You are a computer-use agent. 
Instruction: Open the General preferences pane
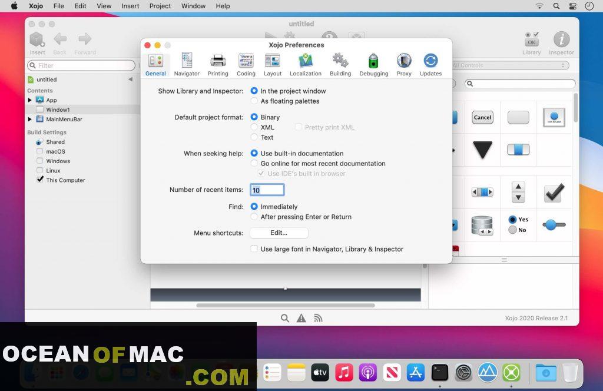point(155,65)
